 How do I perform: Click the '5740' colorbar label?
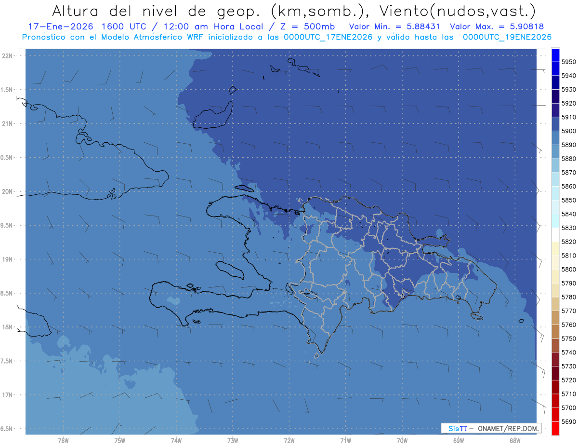tap(568, 352)
